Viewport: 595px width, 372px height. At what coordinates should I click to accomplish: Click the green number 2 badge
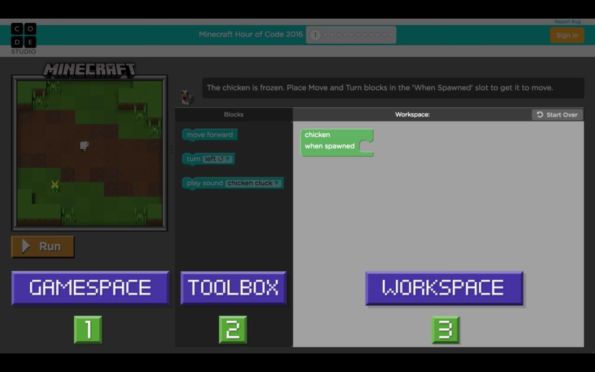tap(233, 329)
